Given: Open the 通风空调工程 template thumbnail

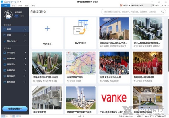Looking at the screenshot, I should [x=47, y=98].
